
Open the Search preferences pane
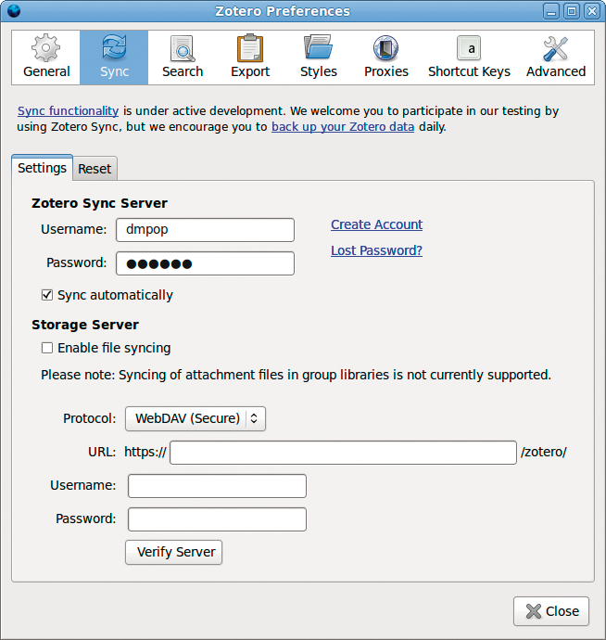pos(183,58)
